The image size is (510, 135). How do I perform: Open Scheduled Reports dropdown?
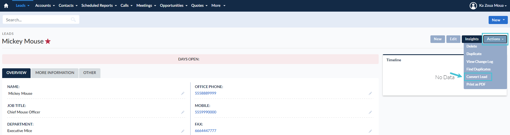pyautogui.click(x=99, y=5)
